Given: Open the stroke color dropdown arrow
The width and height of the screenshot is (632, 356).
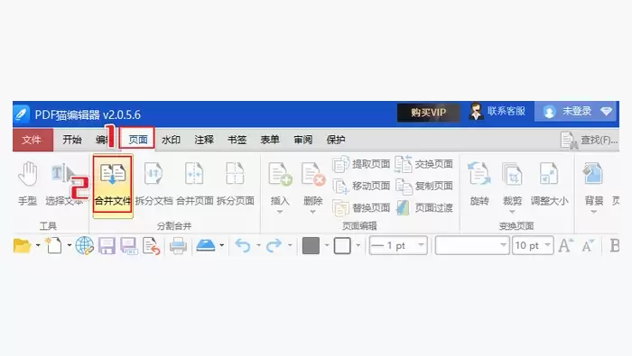Looking at the screenshot, I should [x=358, y=245].
